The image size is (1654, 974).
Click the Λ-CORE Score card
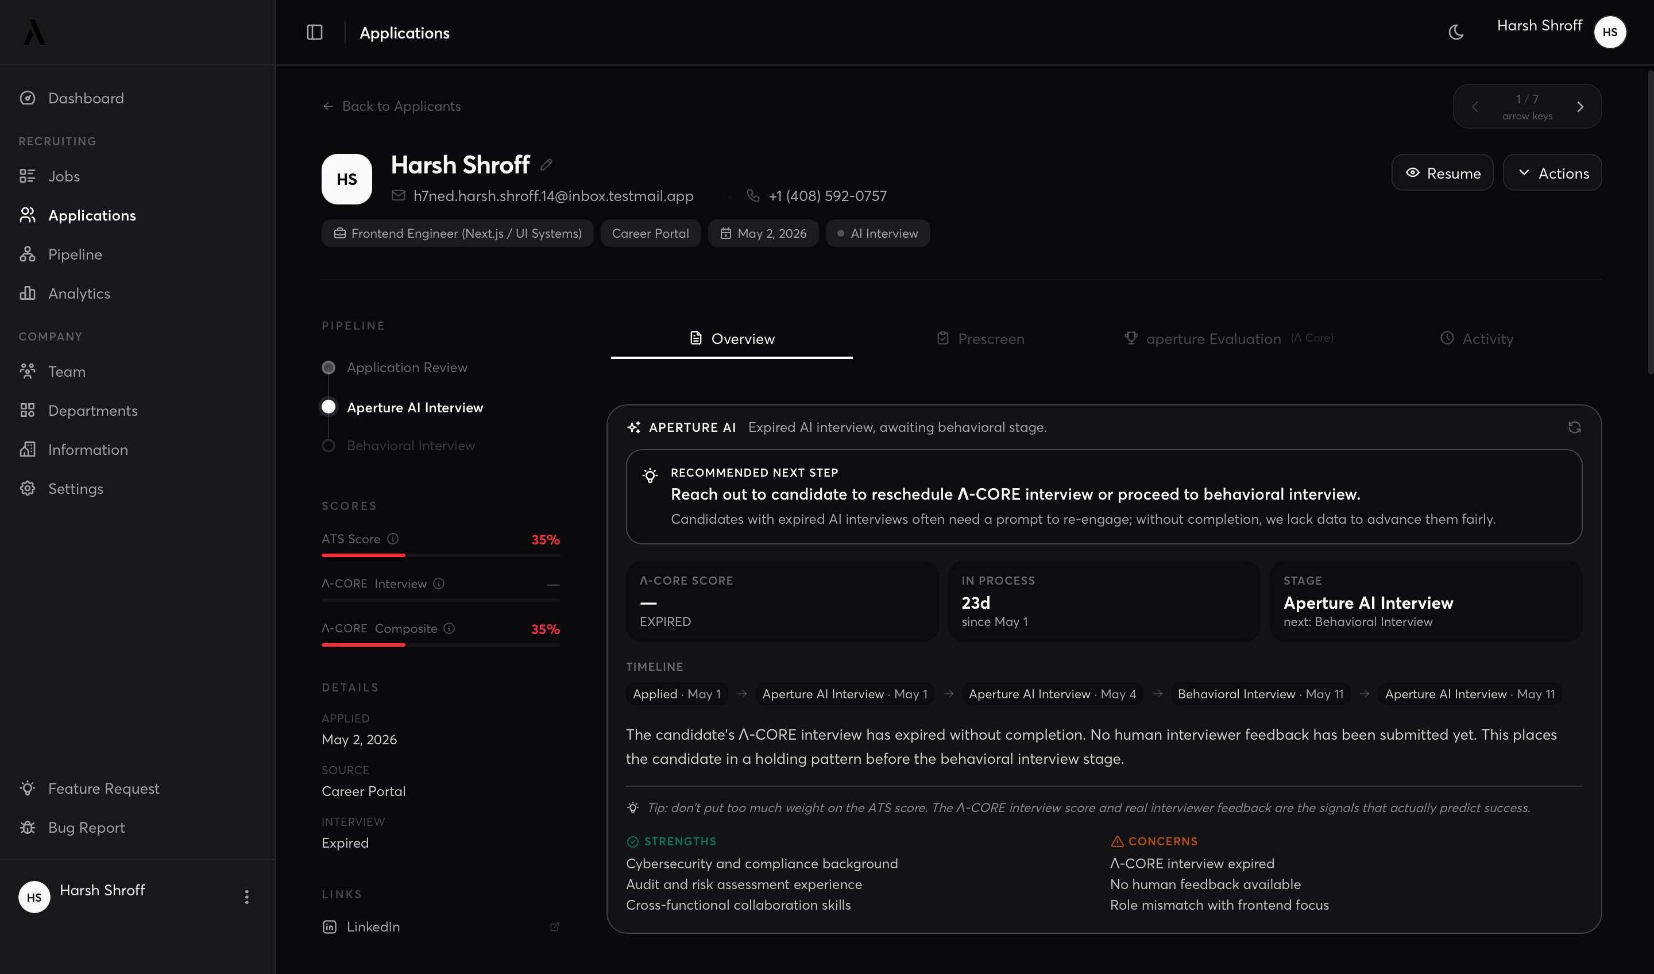pos(782,601)
